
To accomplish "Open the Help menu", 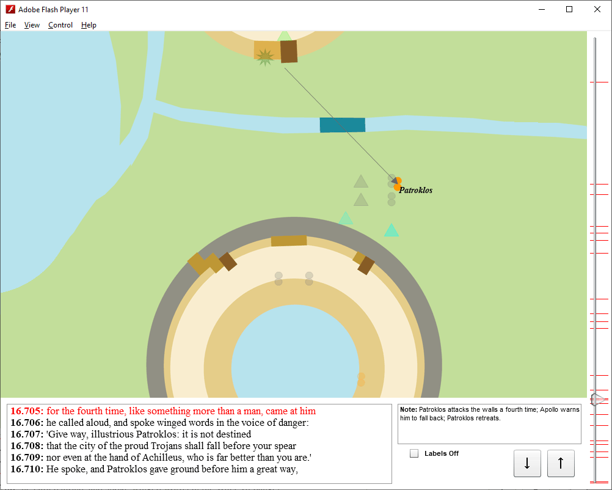I will pyautogui.click(x=89, y=25).
